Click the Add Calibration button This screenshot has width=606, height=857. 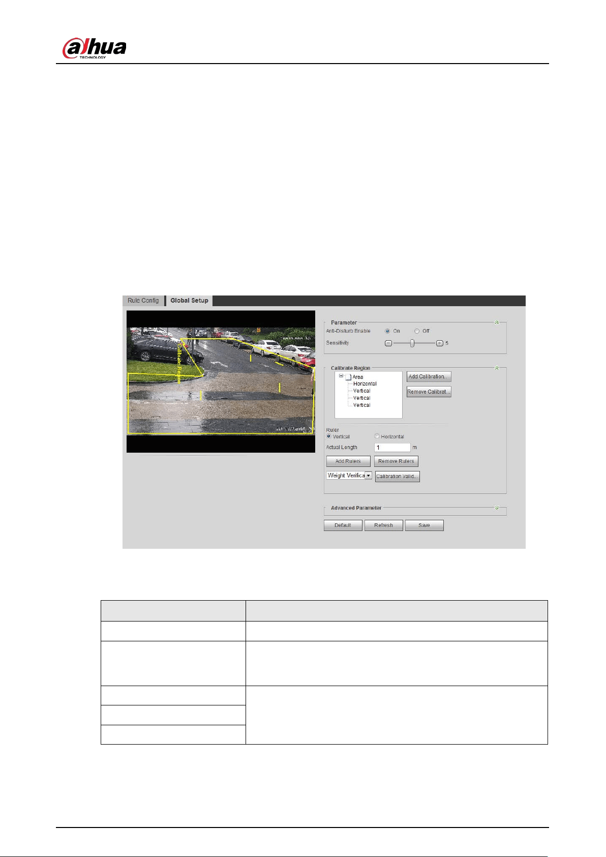tap(429, 377)
